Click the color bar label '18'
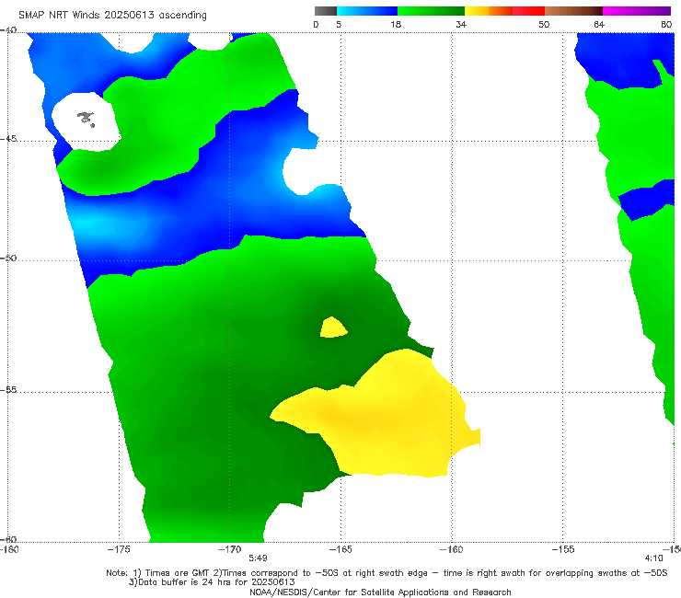 click(x=396, y=25)
